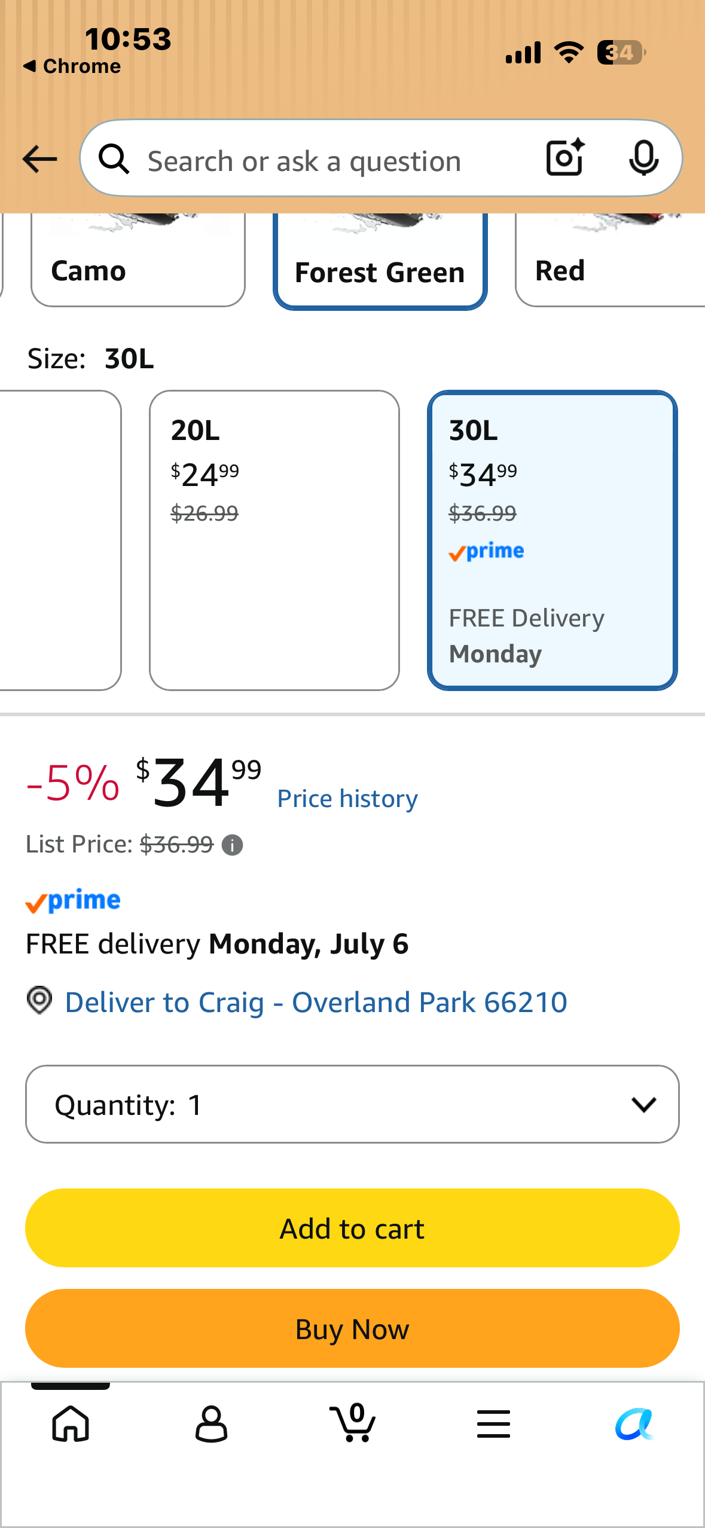Return to Chrome via status bar link
This screenshot has height=1528, width=705.
pos(72,66)
